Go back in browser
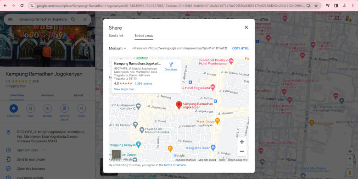The width and height of the screenshot is (358, 179). 5,5
